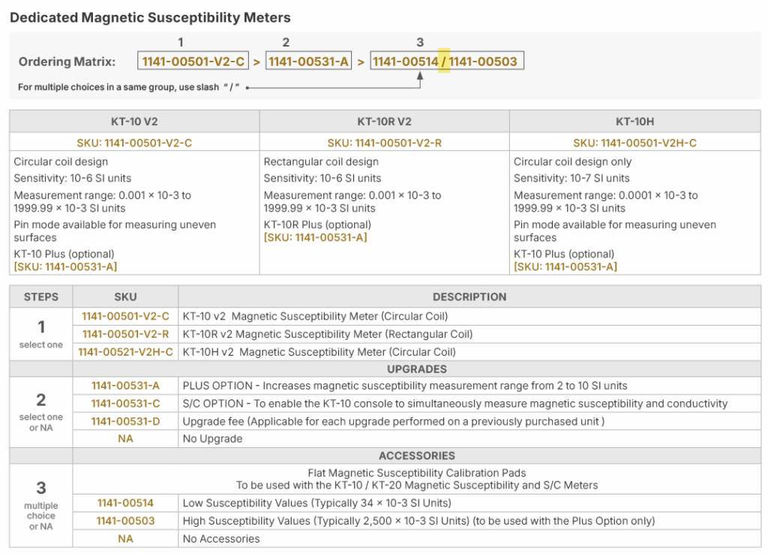Click "multiple choice or NA" under step 3

click(41, 515)
